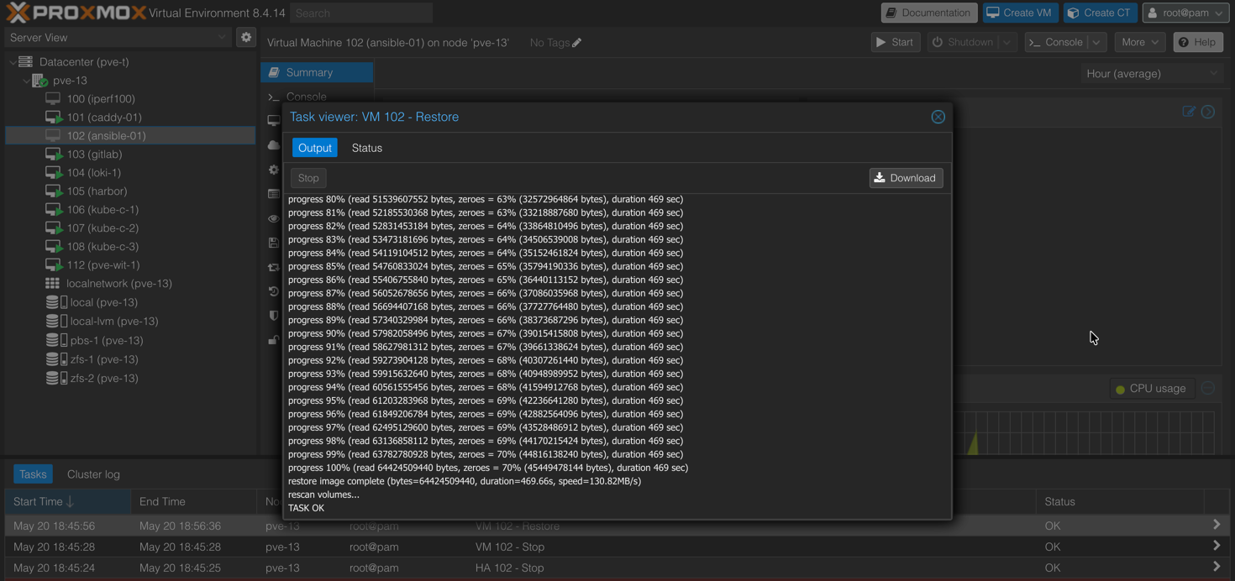
Task: Select VM 108 (kube-c-3)
Action: (102, 247)
